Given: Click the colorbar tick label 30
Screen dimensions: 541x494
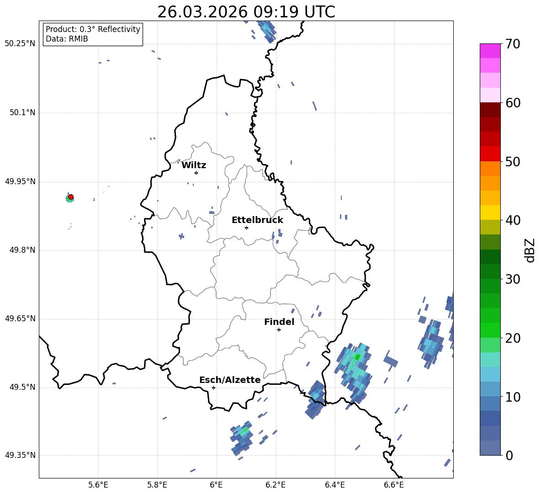Looking at the screenshot, I should point(513,279).
